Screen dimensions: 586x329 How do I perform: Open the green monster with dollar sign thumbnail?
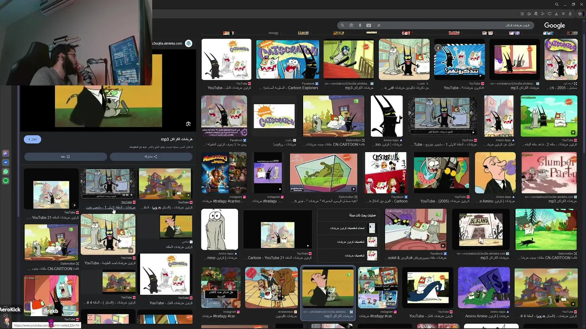(x=484, y=287)
